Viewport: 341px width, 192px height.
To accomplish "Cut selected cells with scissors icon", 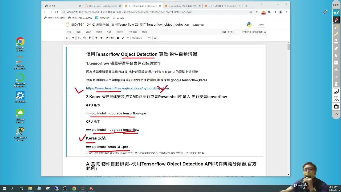I will [x=79, y=38].
